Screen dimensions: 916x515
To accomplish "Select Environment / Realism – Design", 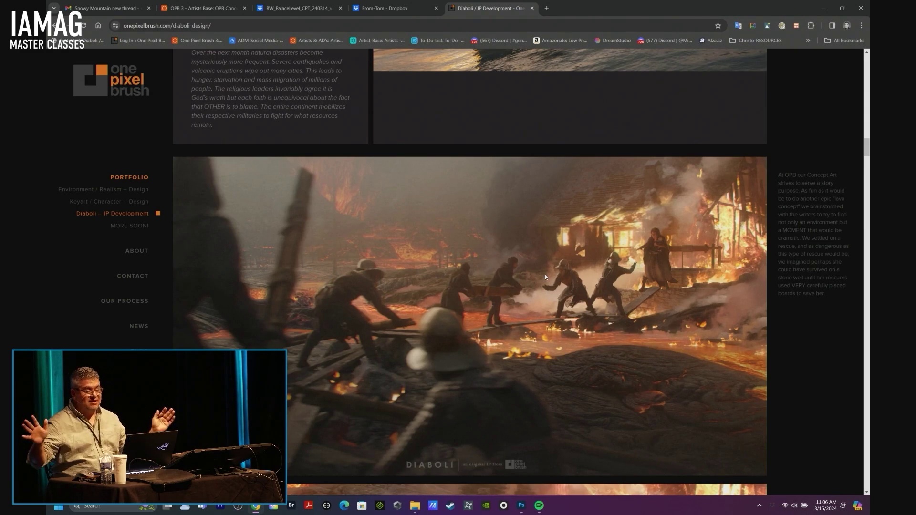I will pos(103,189).
